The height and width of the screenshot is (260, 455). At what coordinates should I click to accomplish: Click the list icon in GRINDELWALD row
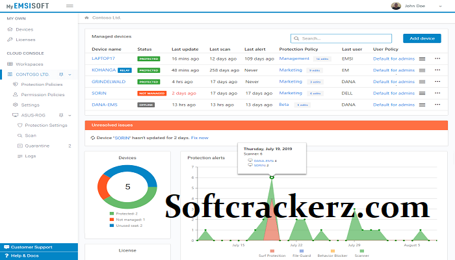click(x=422, y=81)
